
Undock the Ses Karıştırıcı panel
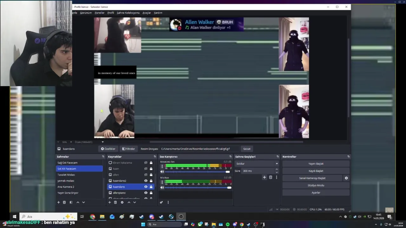230,157
